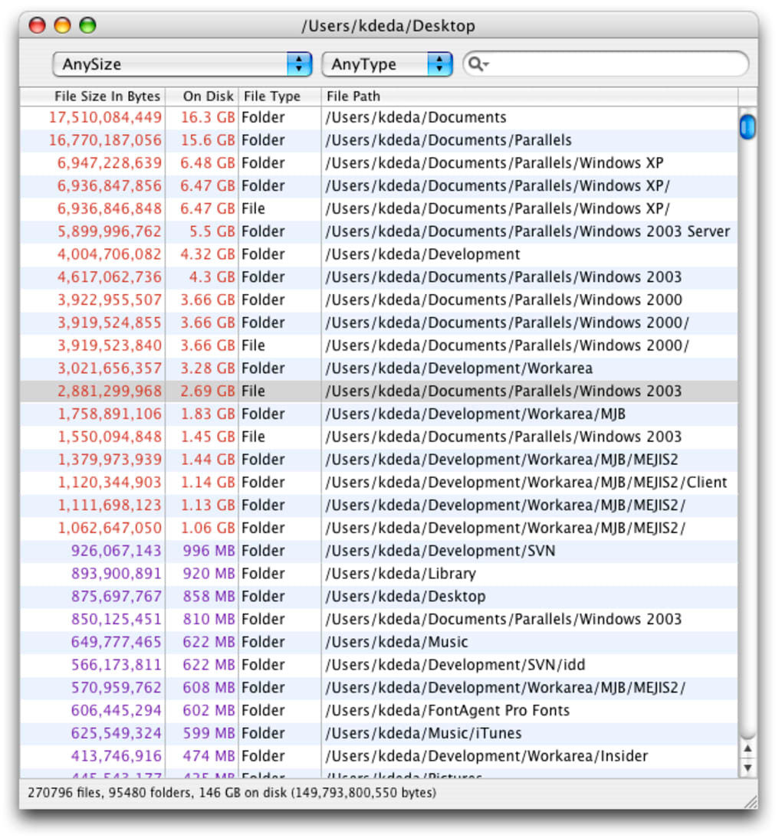Select the Development/SVN/idd row

tap(379, 665)
